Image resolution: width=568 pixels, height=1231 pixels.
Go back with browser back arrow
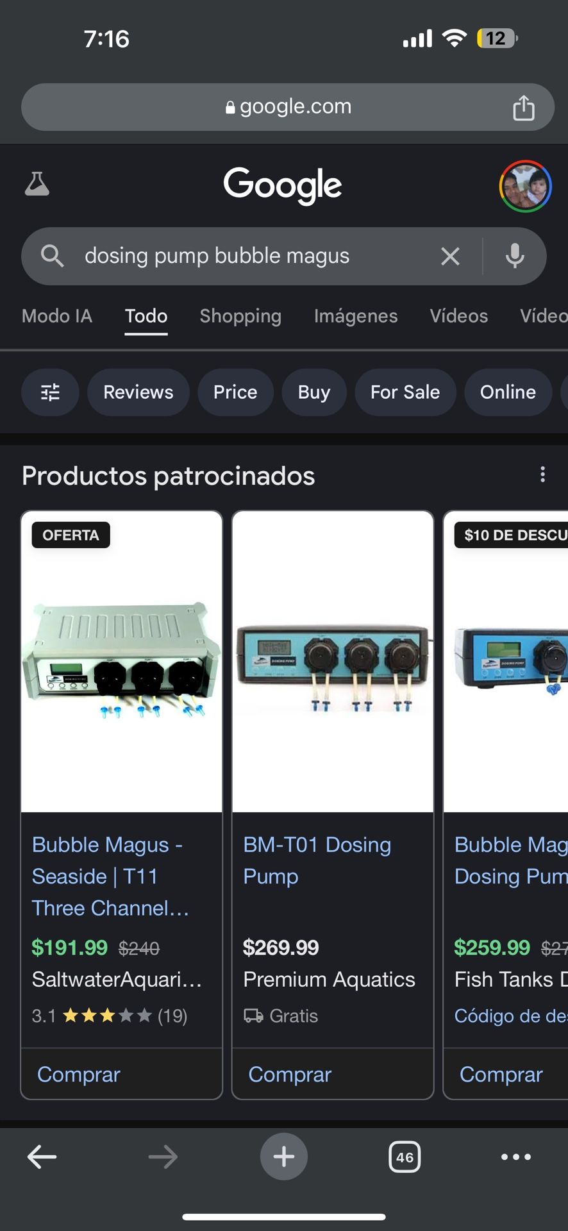[42, 1157]
